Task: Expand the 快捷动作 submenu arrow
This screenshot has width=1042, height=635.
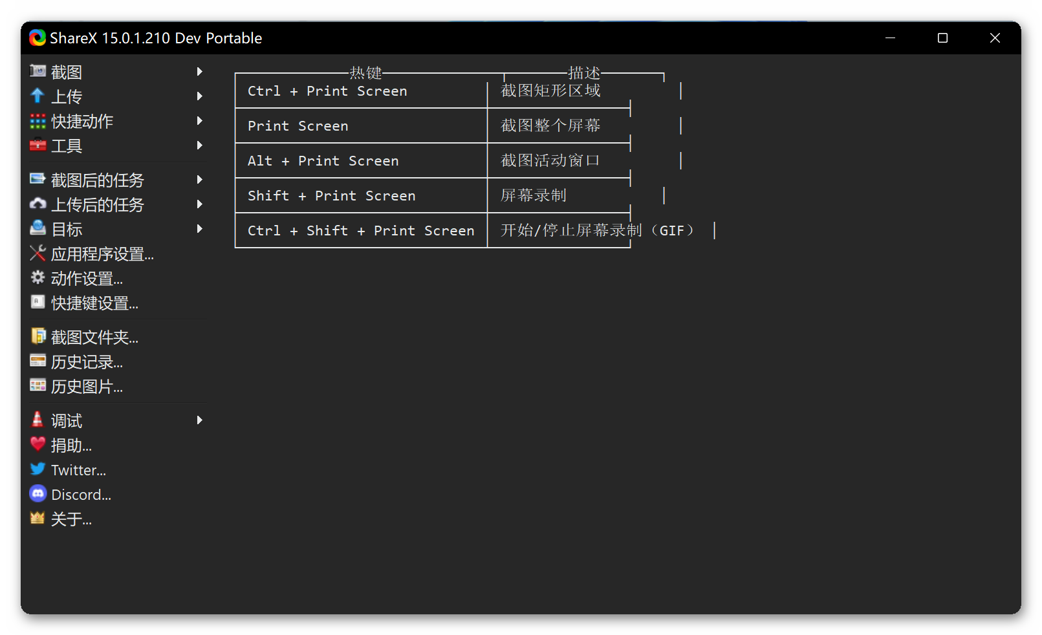Action: pyautogui.click(x=200, y=121)
